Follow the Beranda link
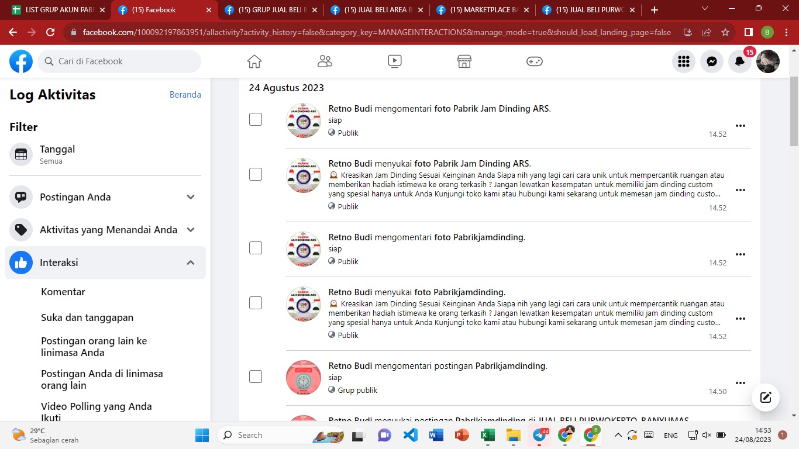 pyautogui.click(x=185, y=95)
